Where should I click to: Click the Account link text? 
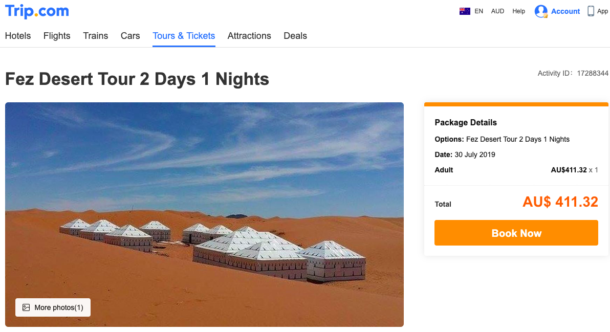(565, 11)
